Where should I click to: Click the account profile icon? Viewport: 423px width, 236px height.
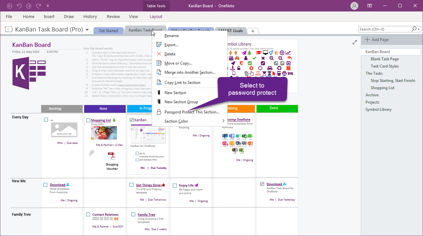click(354, 6)
